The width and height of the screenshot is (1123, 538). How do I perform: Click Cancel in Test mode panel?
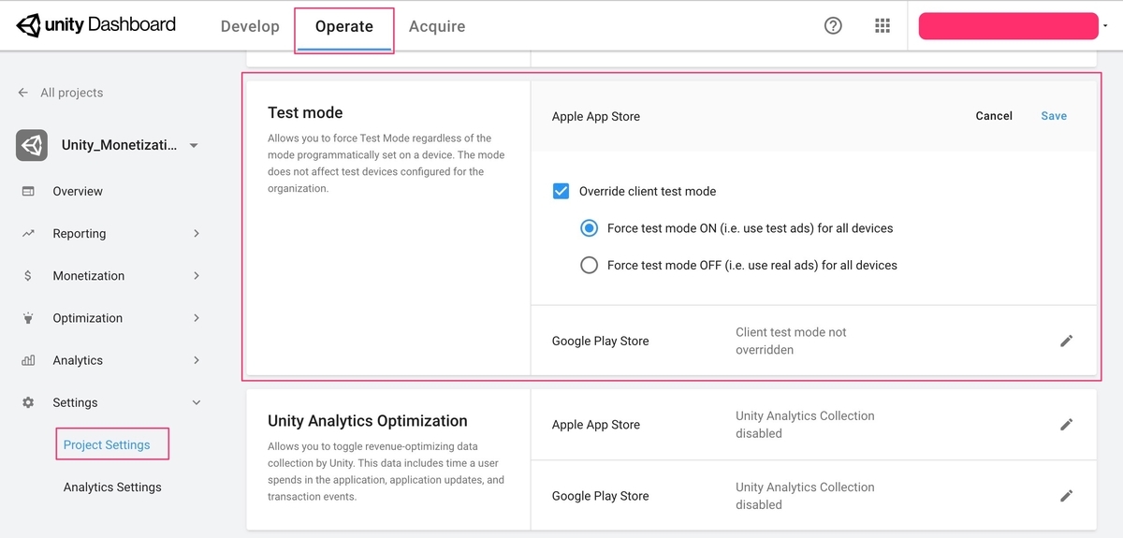point(994,116)
